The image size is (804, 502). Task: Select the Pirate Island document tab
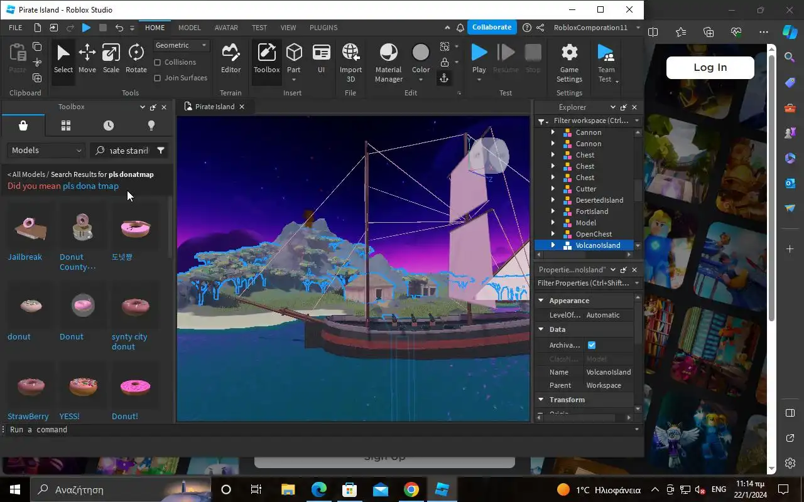[214, 107]
